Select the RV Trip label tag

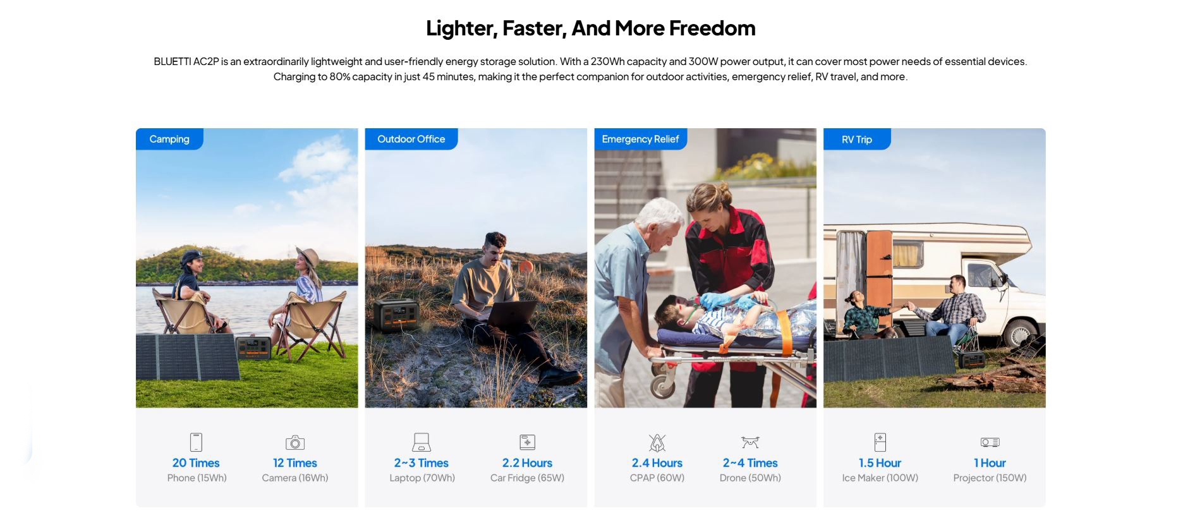tap(857, 140)
